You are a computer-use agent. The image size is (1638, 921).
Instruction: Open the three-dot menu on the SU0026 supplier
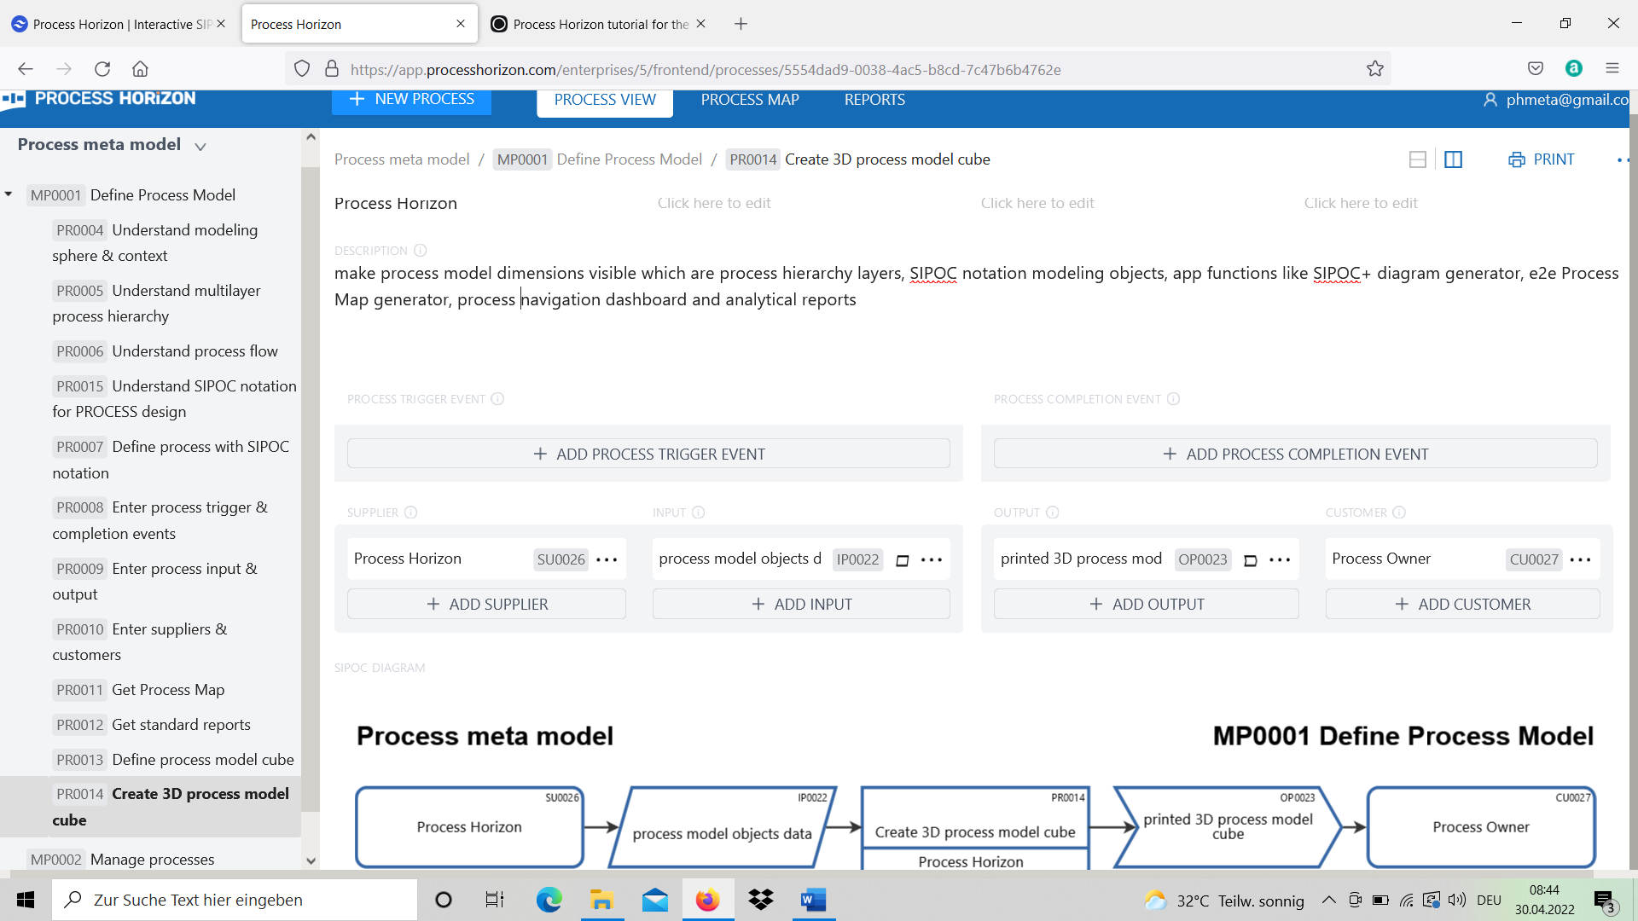[x=607, y=559]
